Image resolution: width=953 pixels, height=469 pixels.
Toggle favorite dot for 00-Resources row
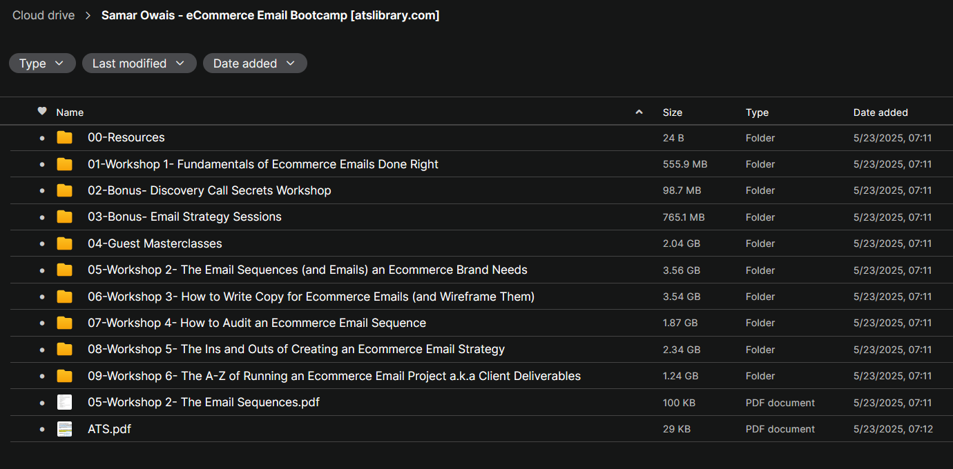point(42,138)
